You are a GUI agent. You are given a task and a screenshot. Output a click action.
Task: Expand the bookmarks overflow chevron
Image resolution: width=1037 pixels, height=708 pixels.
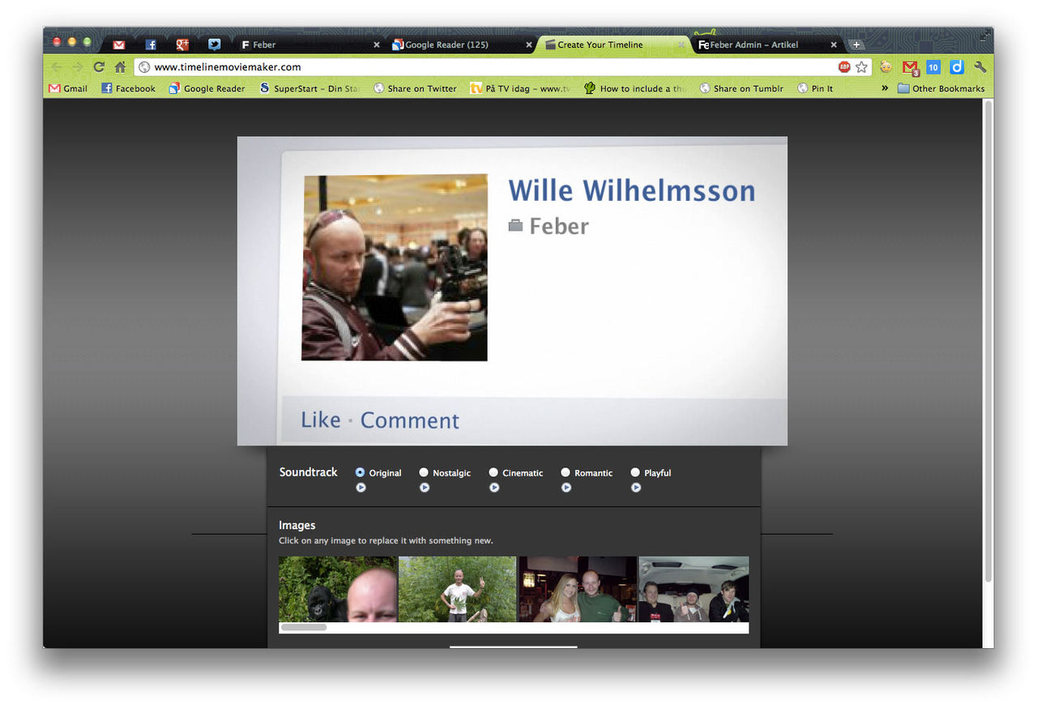(x=885, y=88)
